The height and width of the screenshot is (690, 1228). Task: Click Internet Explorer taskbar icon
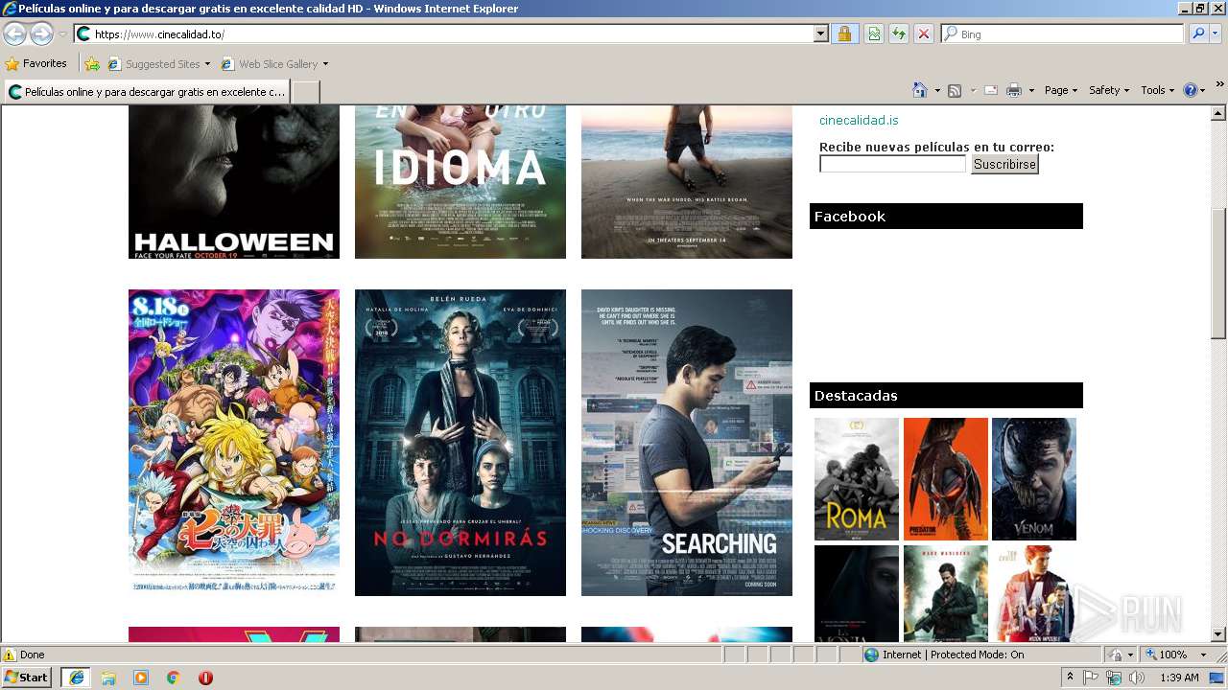(76, 678)
